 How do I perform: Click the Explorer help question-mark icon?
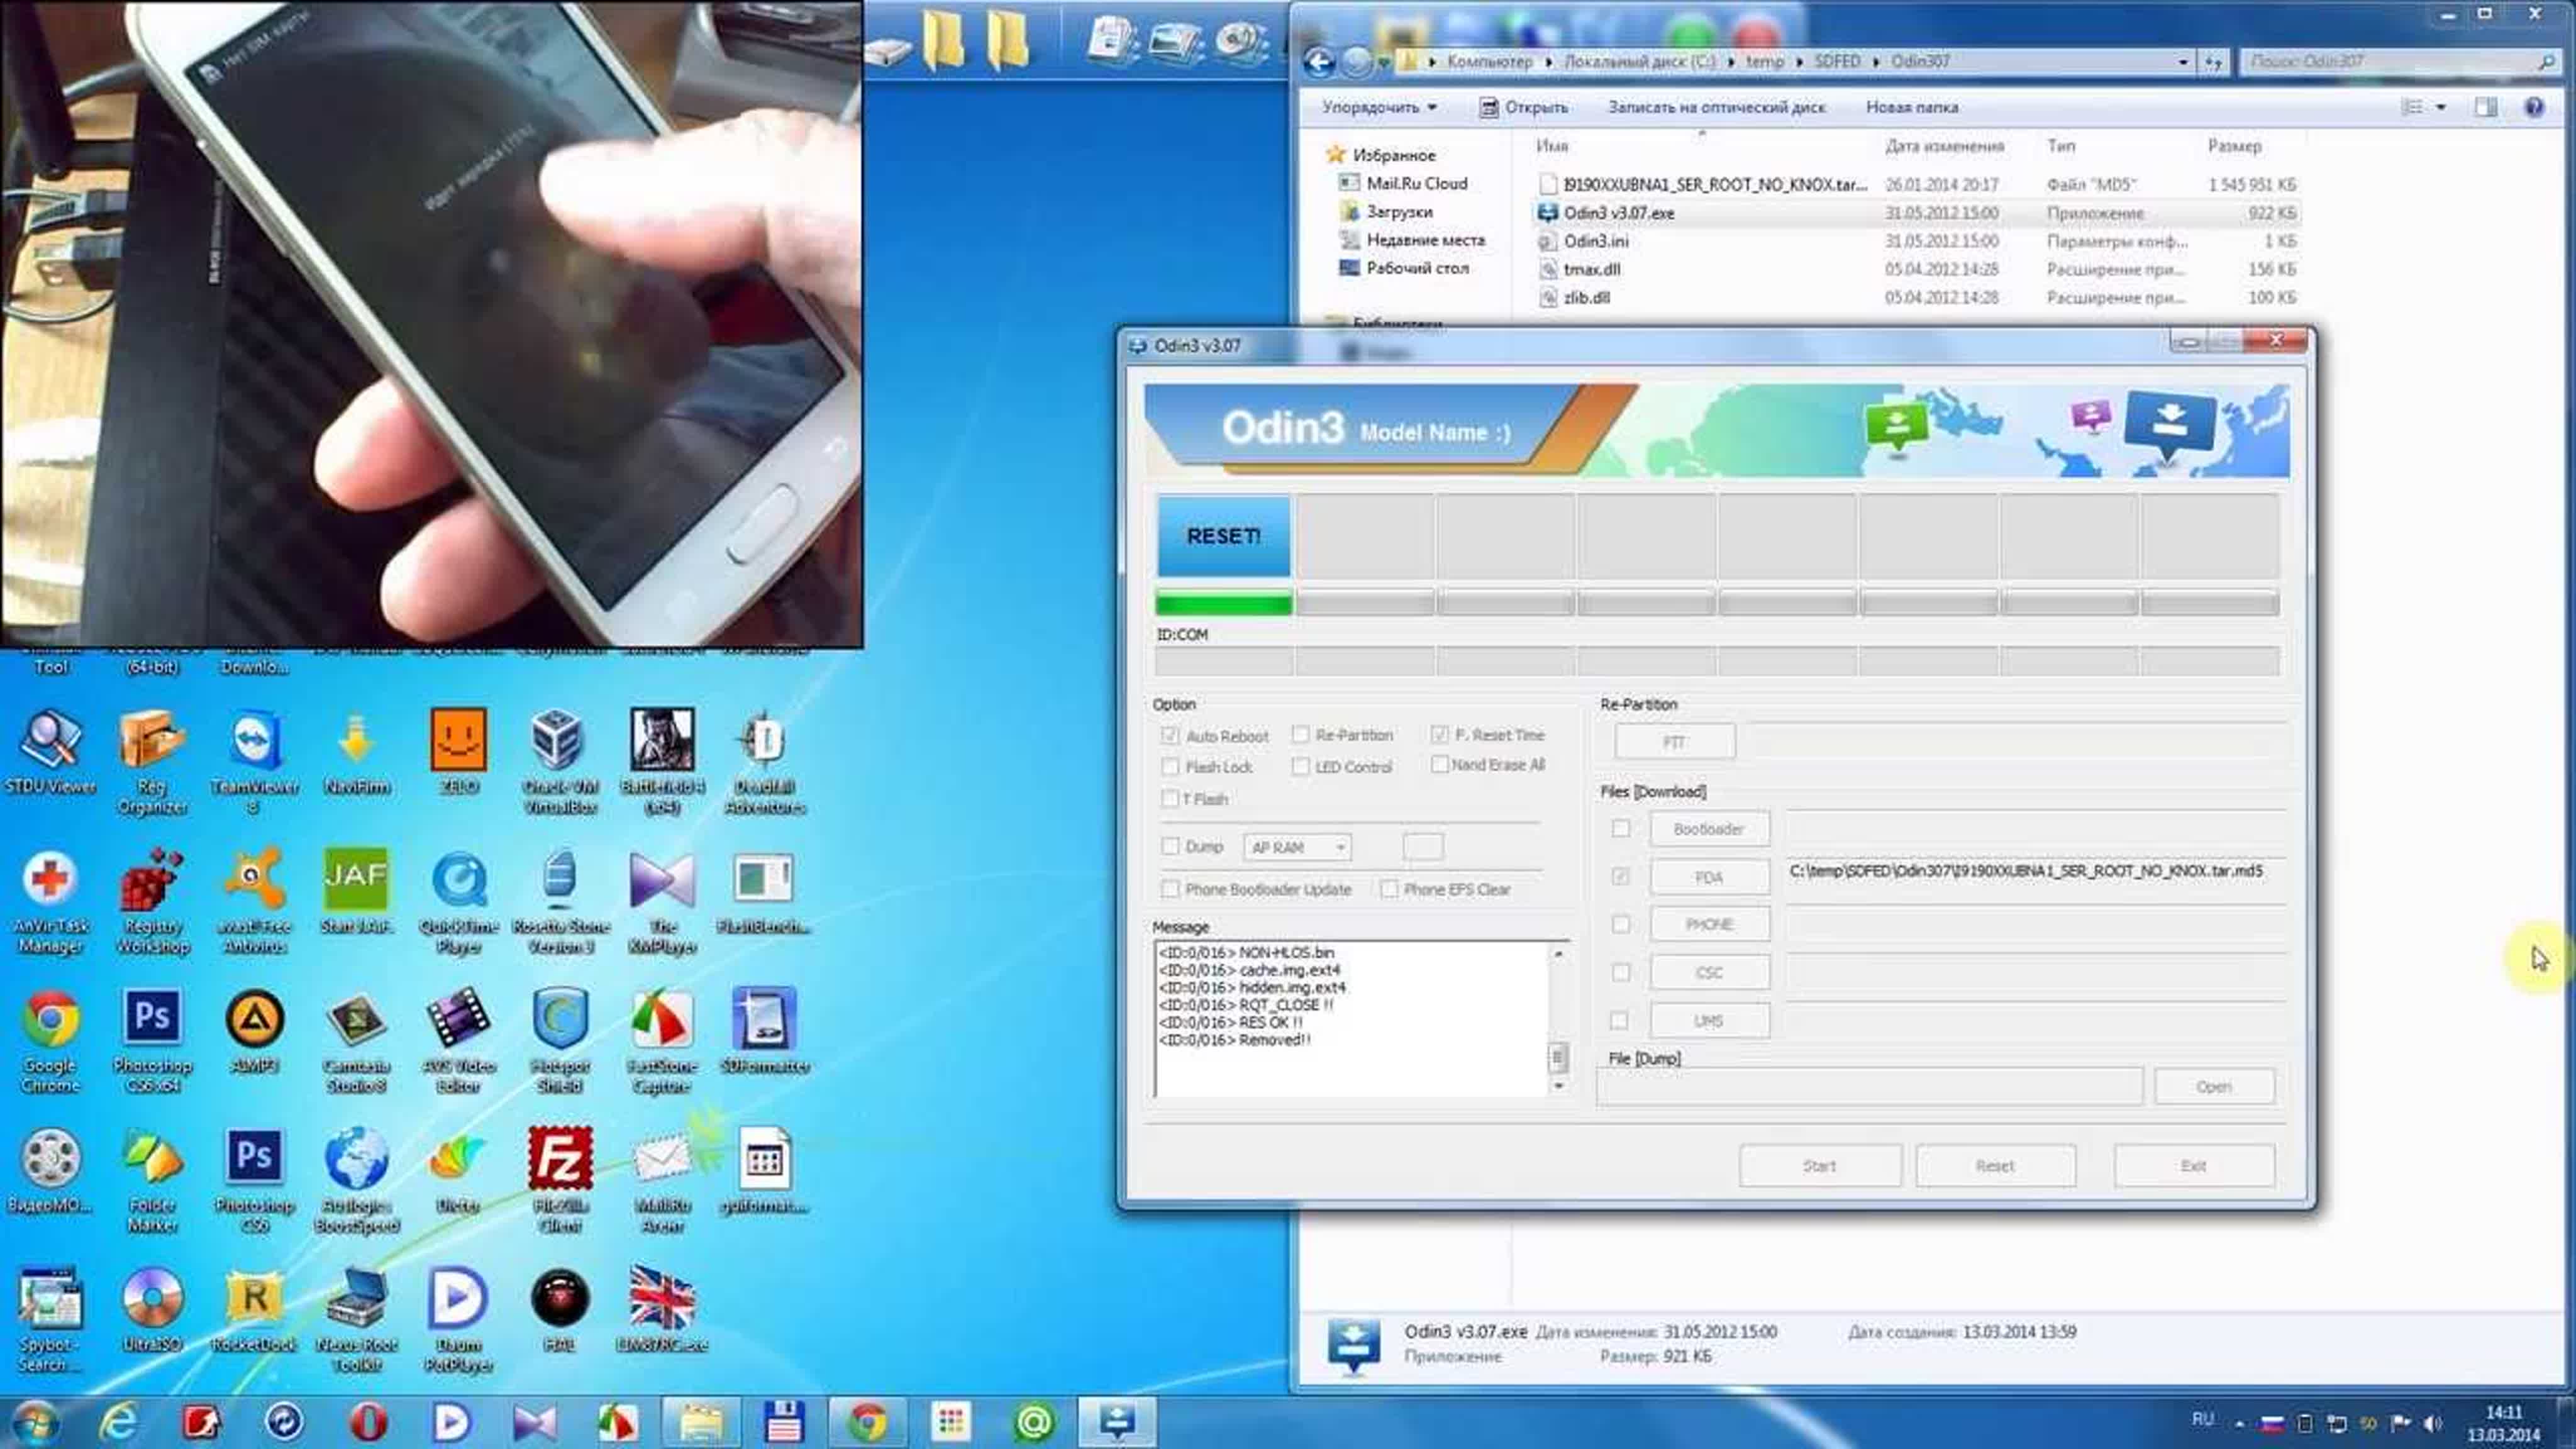point(2534,107)
